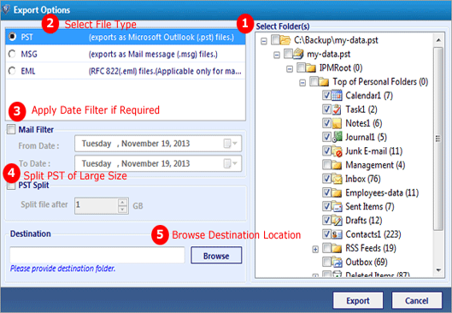Click the Journal1 folder icon
The height and width of the screenshot is (313, 452).
tap(337, 137)
